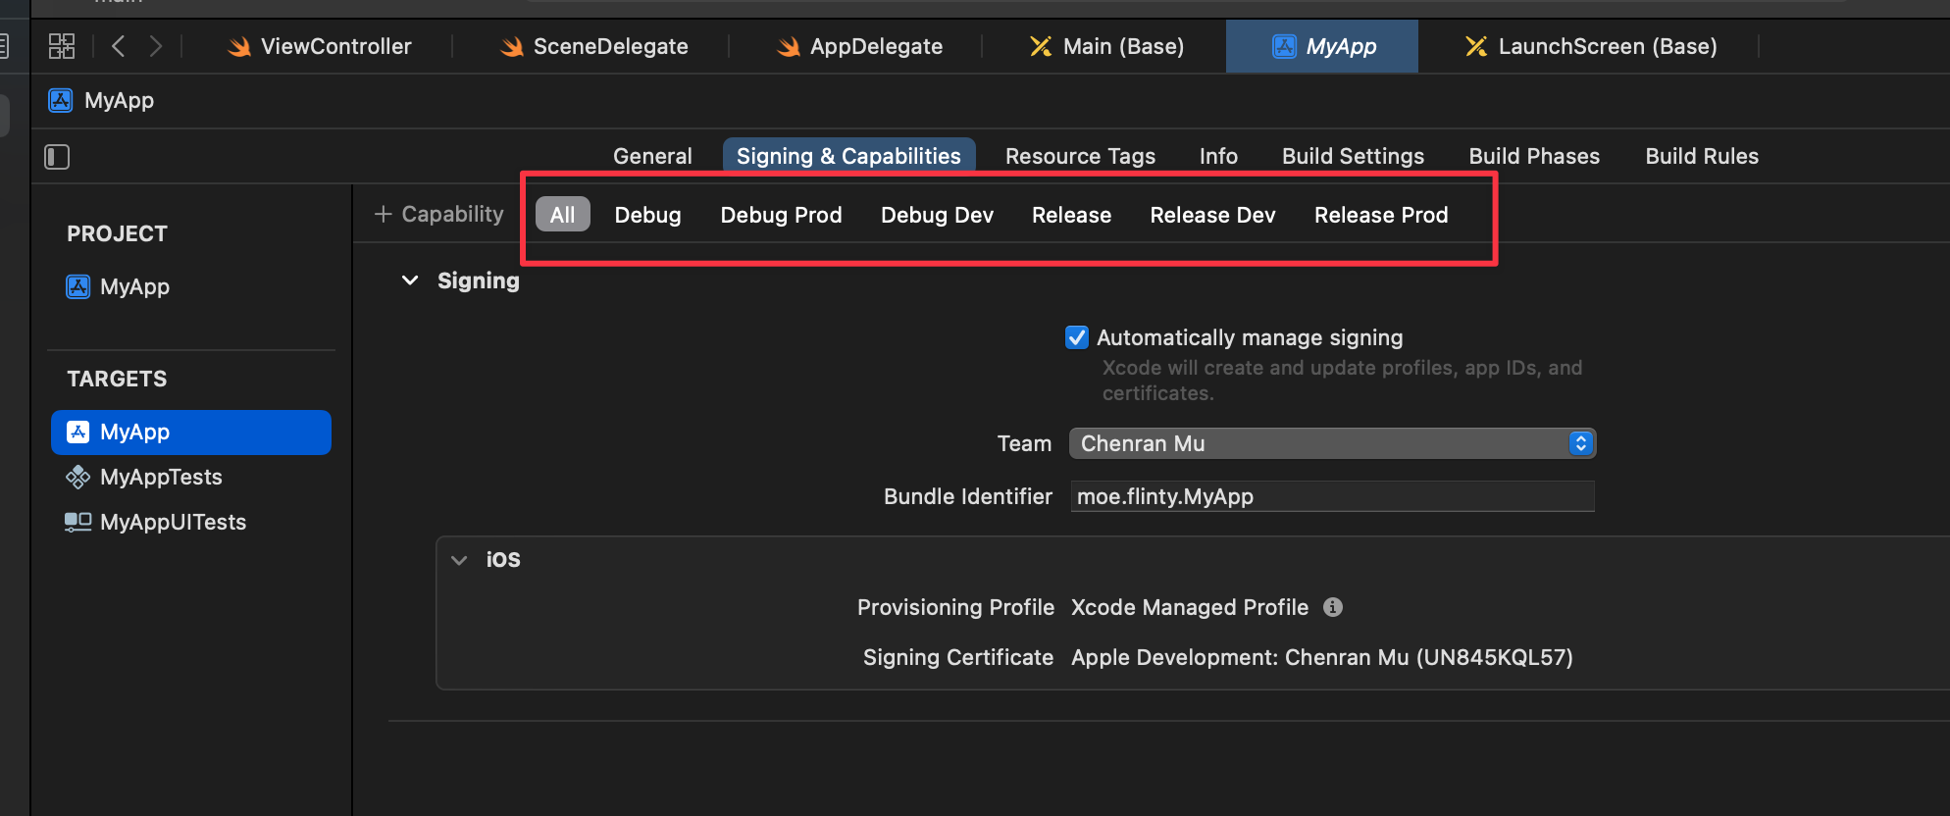The height and width of the screenshot is (816, 1950).
Task: Select MyApp under the PROJECT section
Action: [x=134, y=286]
